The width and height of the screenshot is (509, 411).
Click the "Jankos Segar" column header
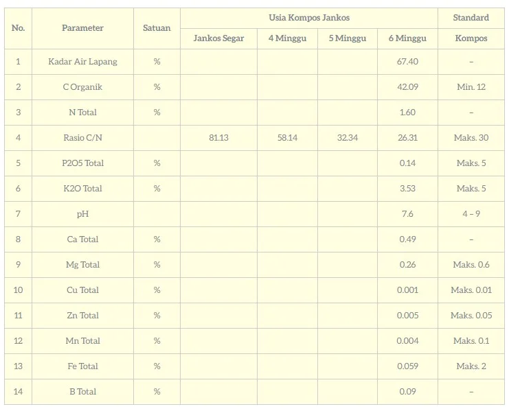tap(218, 38)
